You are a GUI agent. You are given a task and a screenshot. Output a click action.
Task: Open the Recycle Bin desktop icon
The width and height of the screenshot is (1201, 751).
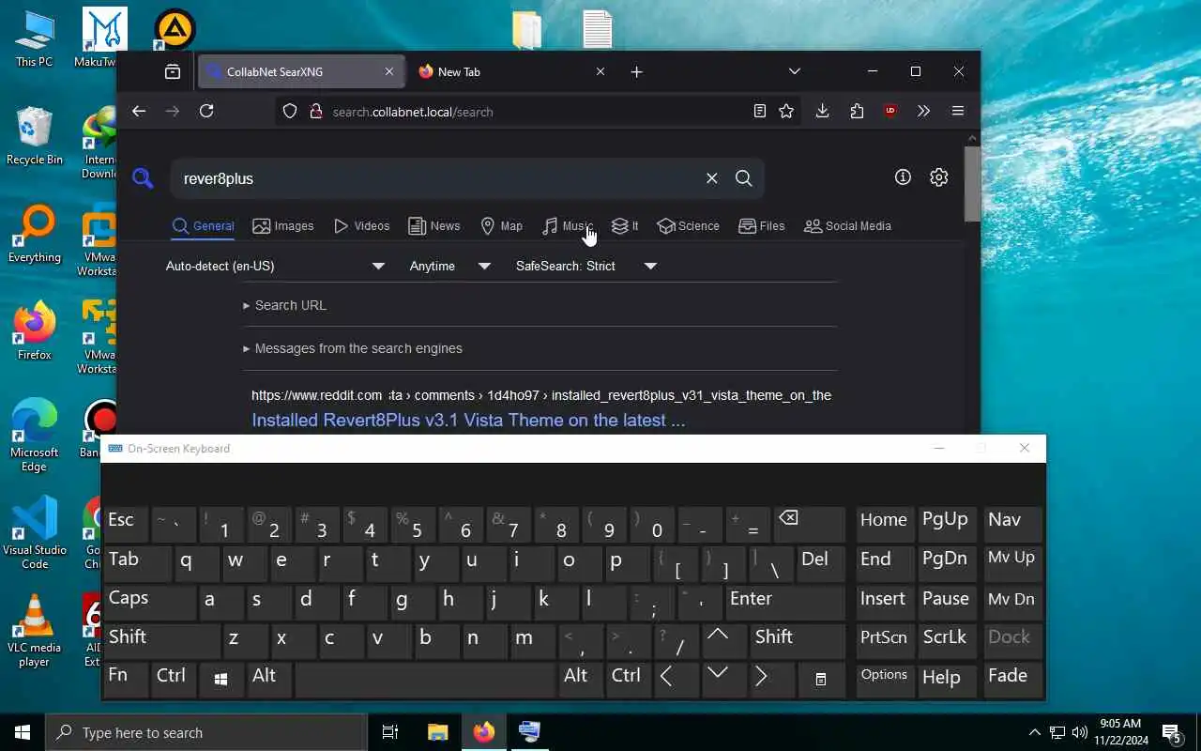(x=35, y=137)
